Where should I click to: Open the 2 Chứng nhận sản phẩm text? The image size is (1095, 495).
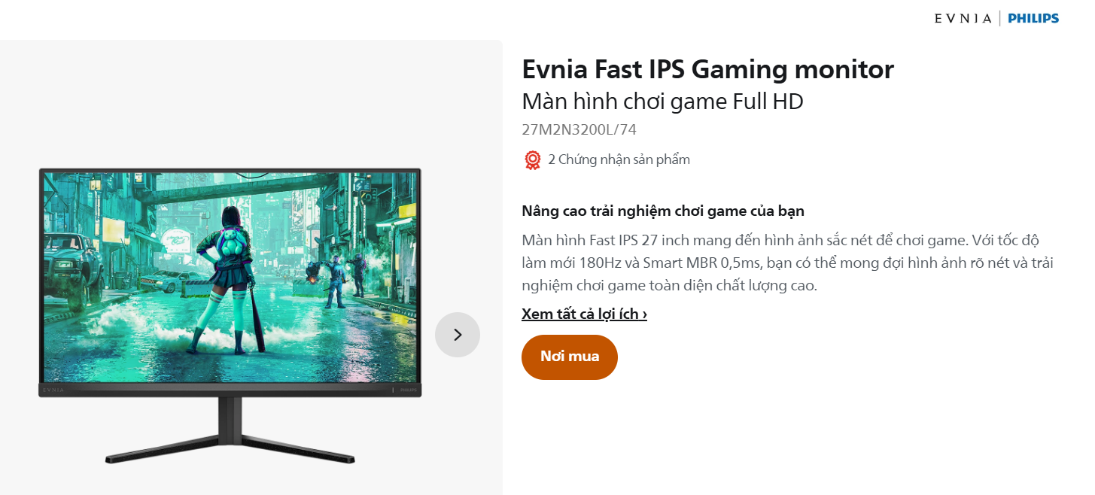pyautogui.click(x=619, y=159)
